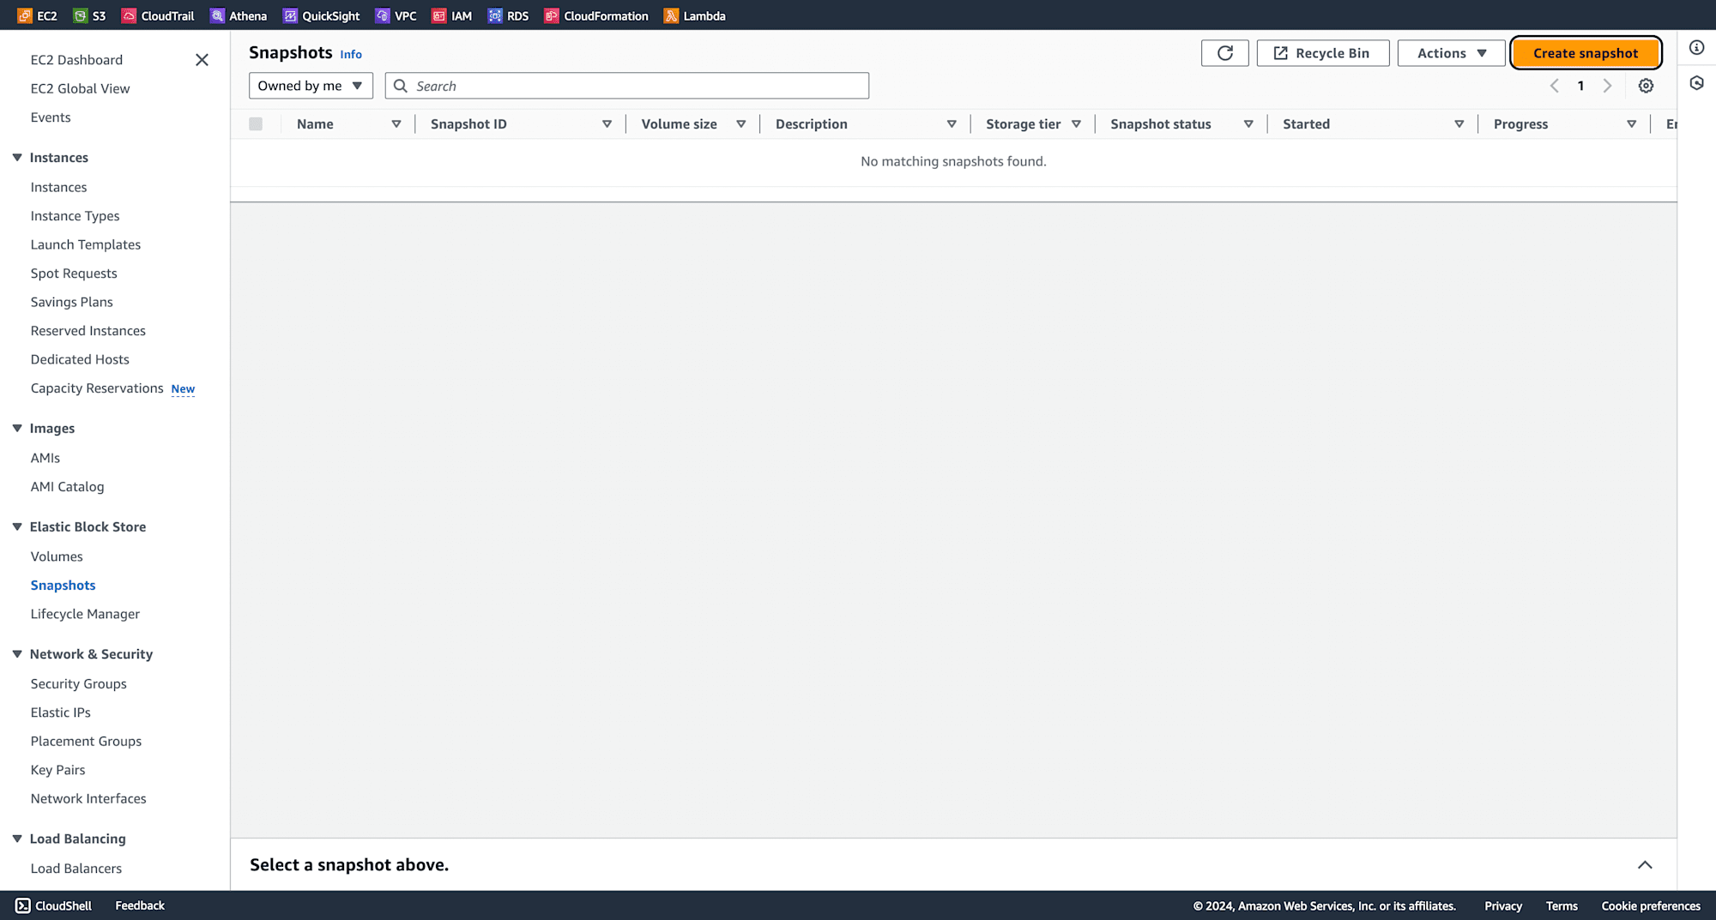Collapse the Load Balancing section
The width and height of the screenshot is (1716, 920).
(x=17, y=839)
